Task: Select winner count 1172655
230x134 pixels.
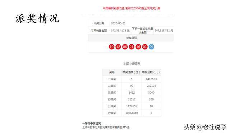Action: point(132,106)
